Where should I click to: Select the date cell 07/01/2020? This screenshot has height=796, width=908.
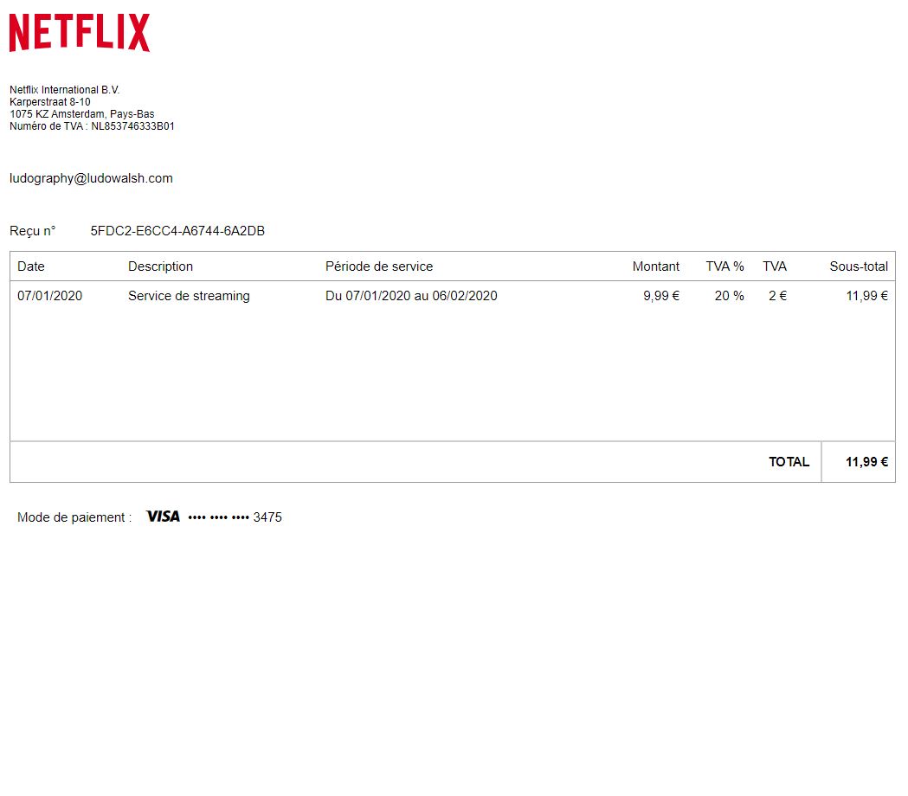50,296
